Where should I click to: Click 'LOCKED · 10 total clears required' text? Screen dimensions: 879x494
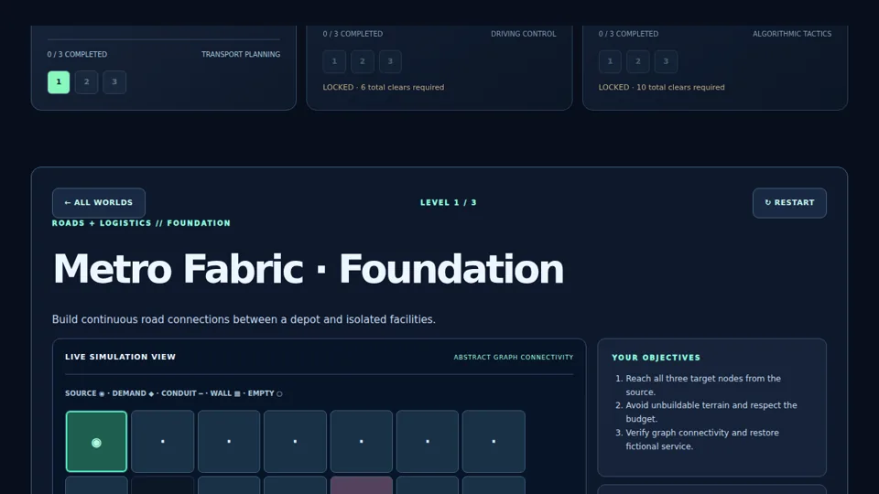(661, 88)
